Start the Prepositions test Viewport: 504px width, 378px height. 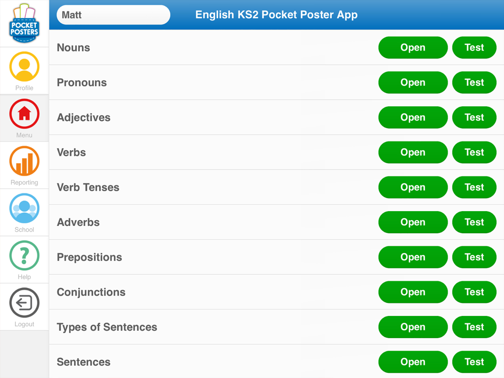click(x=474, y=257)
